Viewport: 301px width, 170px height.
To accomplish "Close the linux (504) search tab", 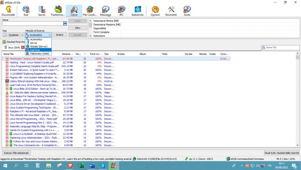I will (23, 47).
